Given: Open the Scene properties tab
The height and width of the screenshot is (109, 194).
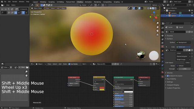Looking at the screenshot, I should [x=162, y=43].
